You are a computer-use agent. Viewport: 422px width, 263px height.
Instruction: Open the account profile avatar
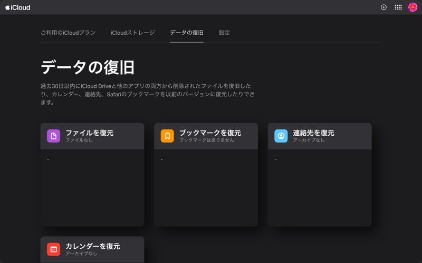pos(413,7)
